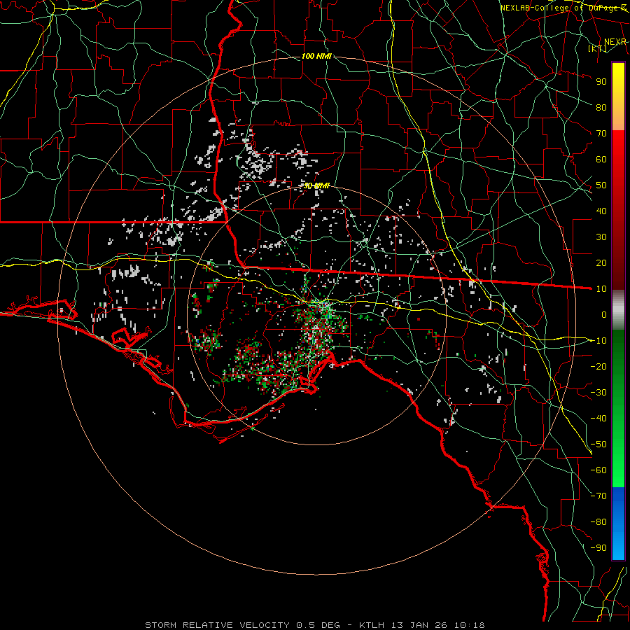The height and width of the screenshot is (630, 630).
Task: Select the 60 value on velocity scale
Action: pos(601,159)
